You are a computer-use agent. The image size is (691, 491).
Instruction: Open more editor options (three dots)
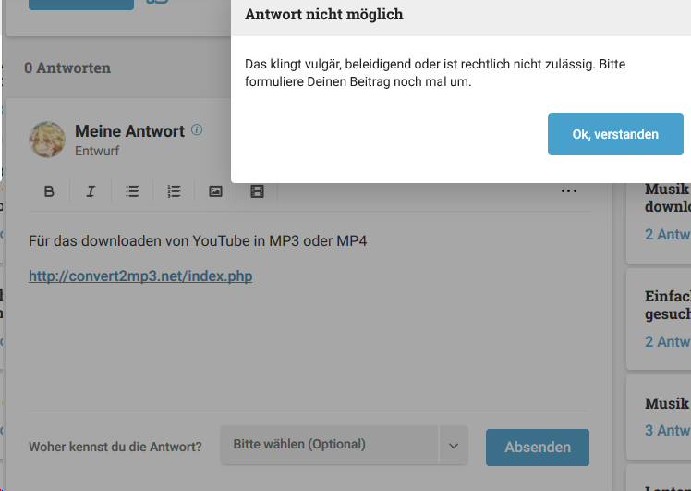[568, 191]
